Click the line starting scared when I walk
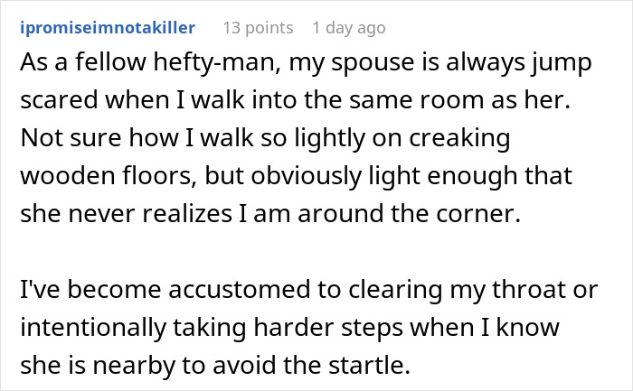Viewport: 633px width, 391px height. click(x=295, y=99)
